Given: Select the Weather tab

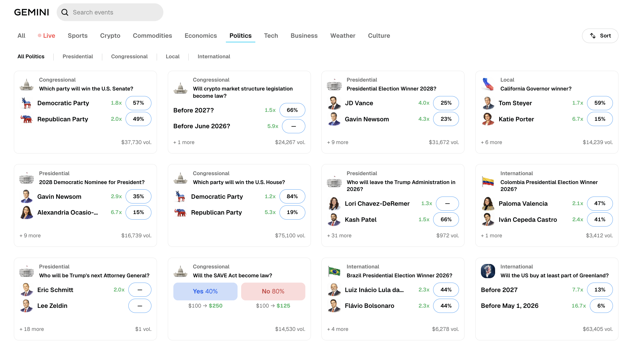Looking at the screenshot, I should pyautogui.click(x=343, y=36).
